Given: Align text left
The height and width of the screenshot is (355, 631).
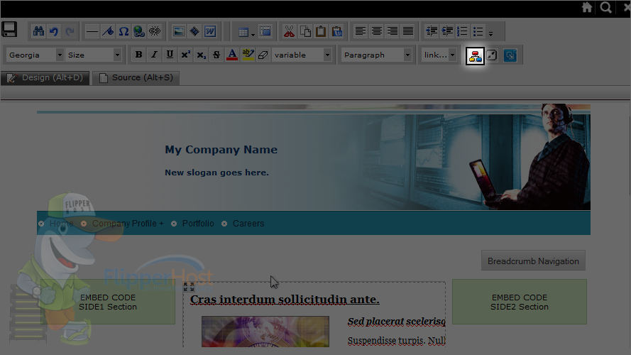Looking at the screenshot, I should 361,31.
